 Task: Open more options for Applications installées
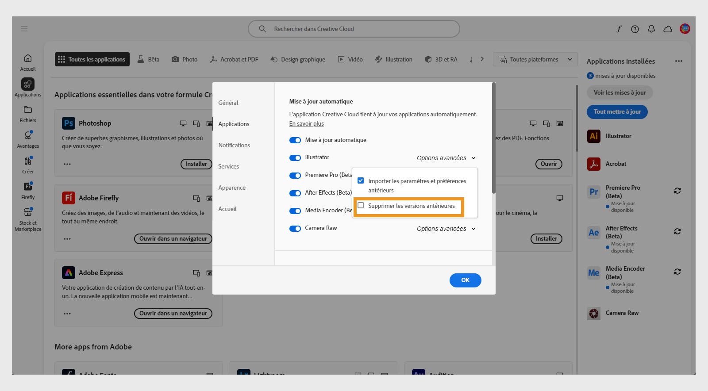coord(679,61)
